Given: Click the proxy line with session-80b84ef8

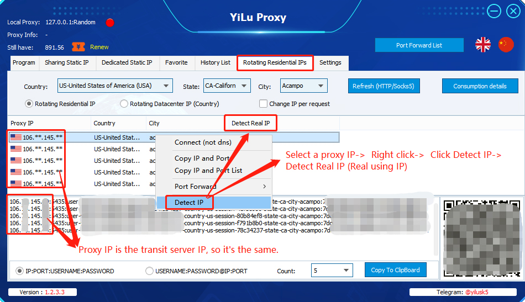Looking at the screenshot, I should click(x=219, y=216).
